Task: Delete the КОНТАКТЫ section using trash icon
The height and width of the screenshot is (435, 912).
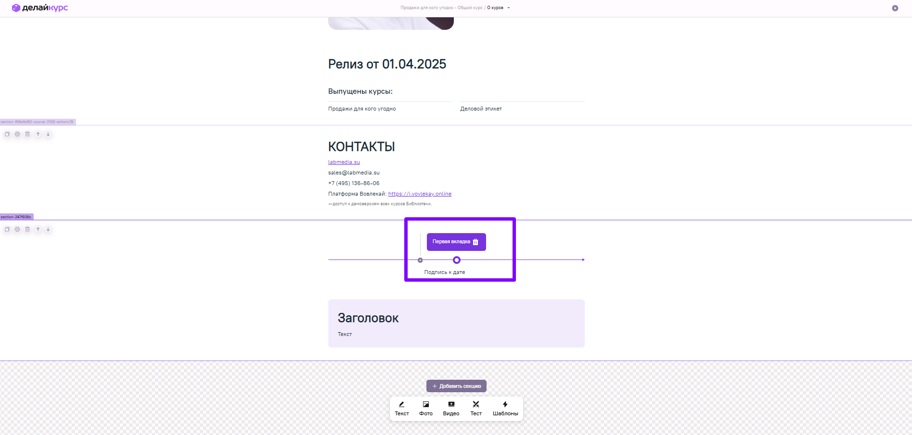Action: tap(27, 134)
